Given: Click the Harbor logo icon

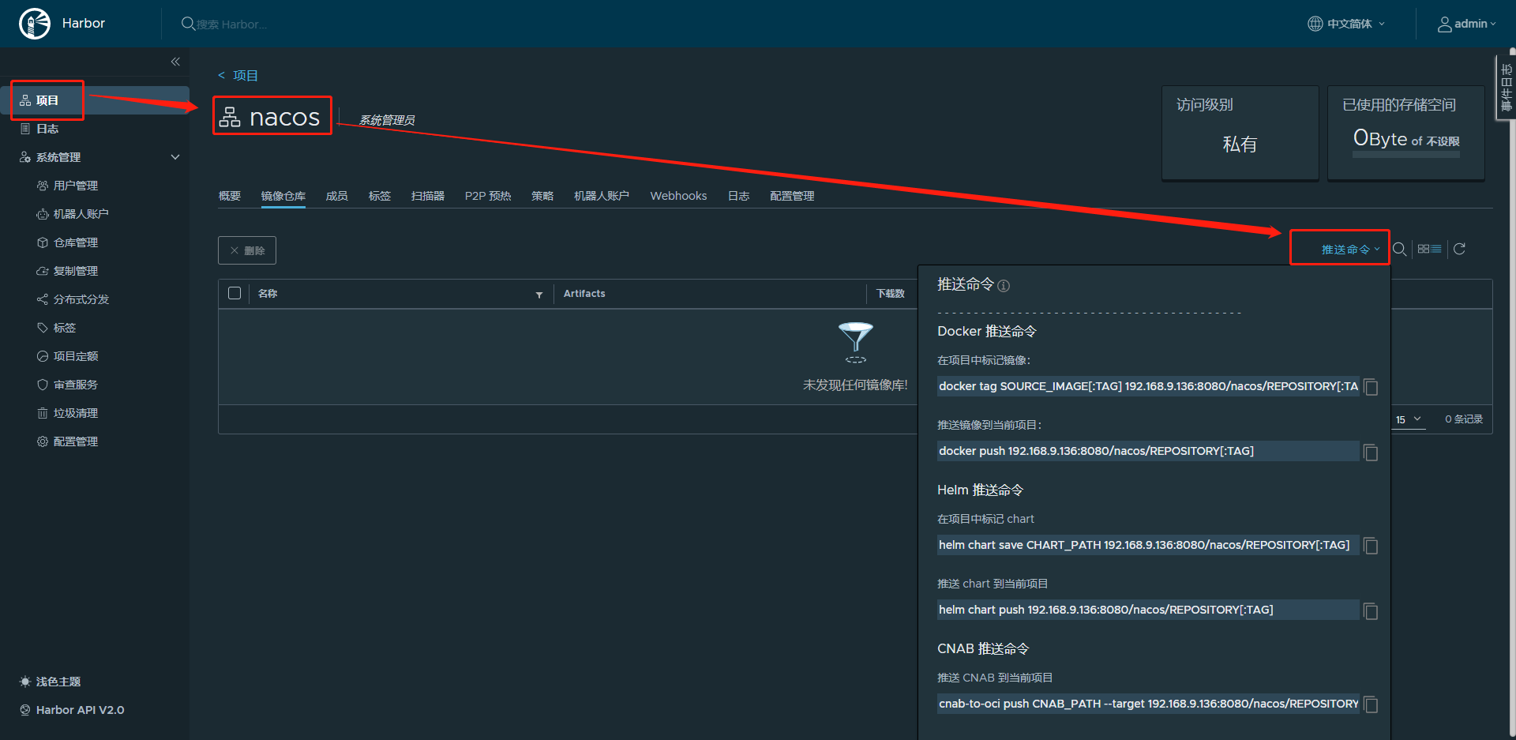Looking at the screenshot, I should point(35,24).
